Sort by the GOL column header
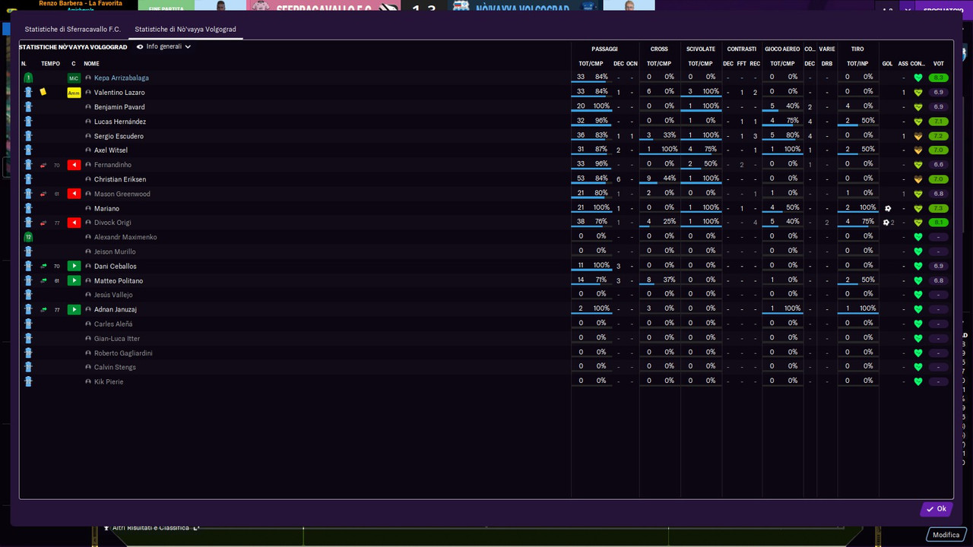Image resolution: width=973 pixels, height=547 pixels. point(887,64)
